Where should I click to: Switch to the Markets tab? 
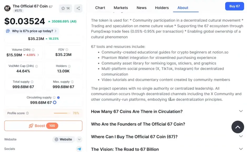point(121,8)
